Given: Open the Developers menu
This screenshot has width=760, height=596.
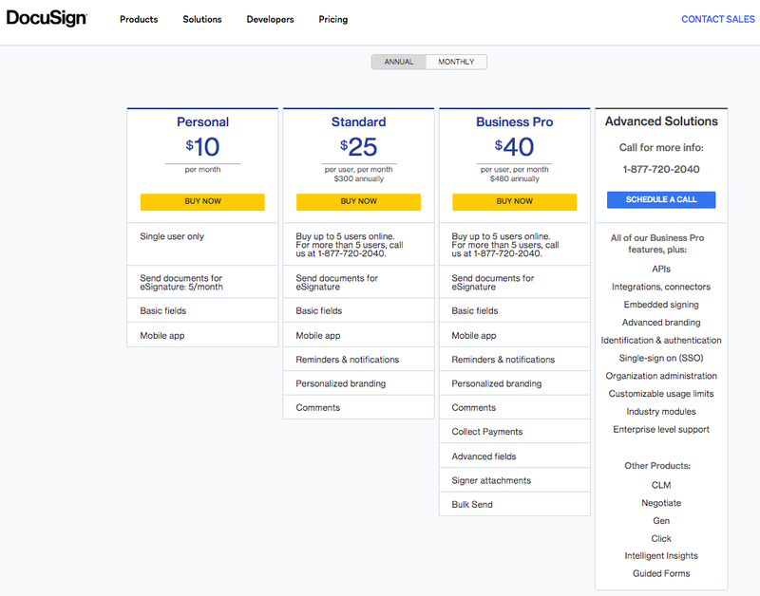Looking at the screenshot, I should coord(270,19).
